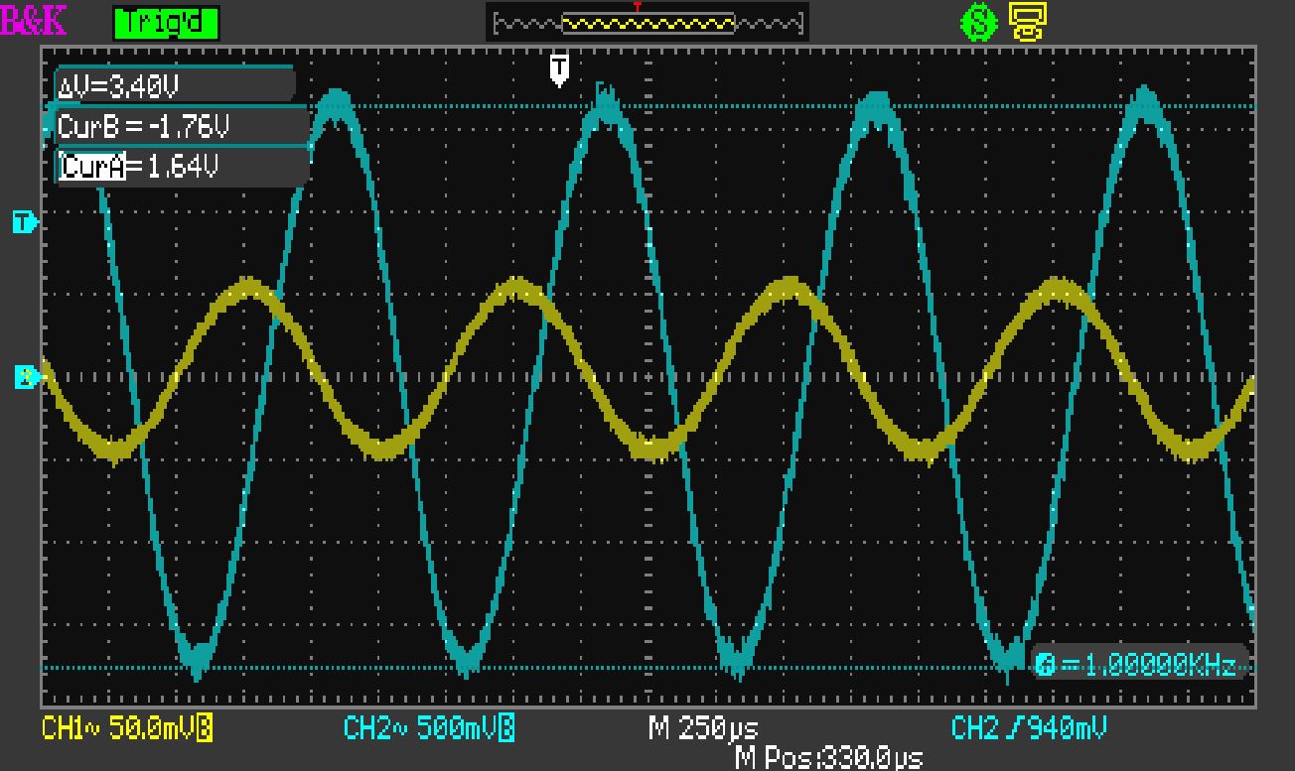Click the ΔV=3.40V cursor readout
The height and width of the screenshot is (771, 1295).
pos(119,87)
